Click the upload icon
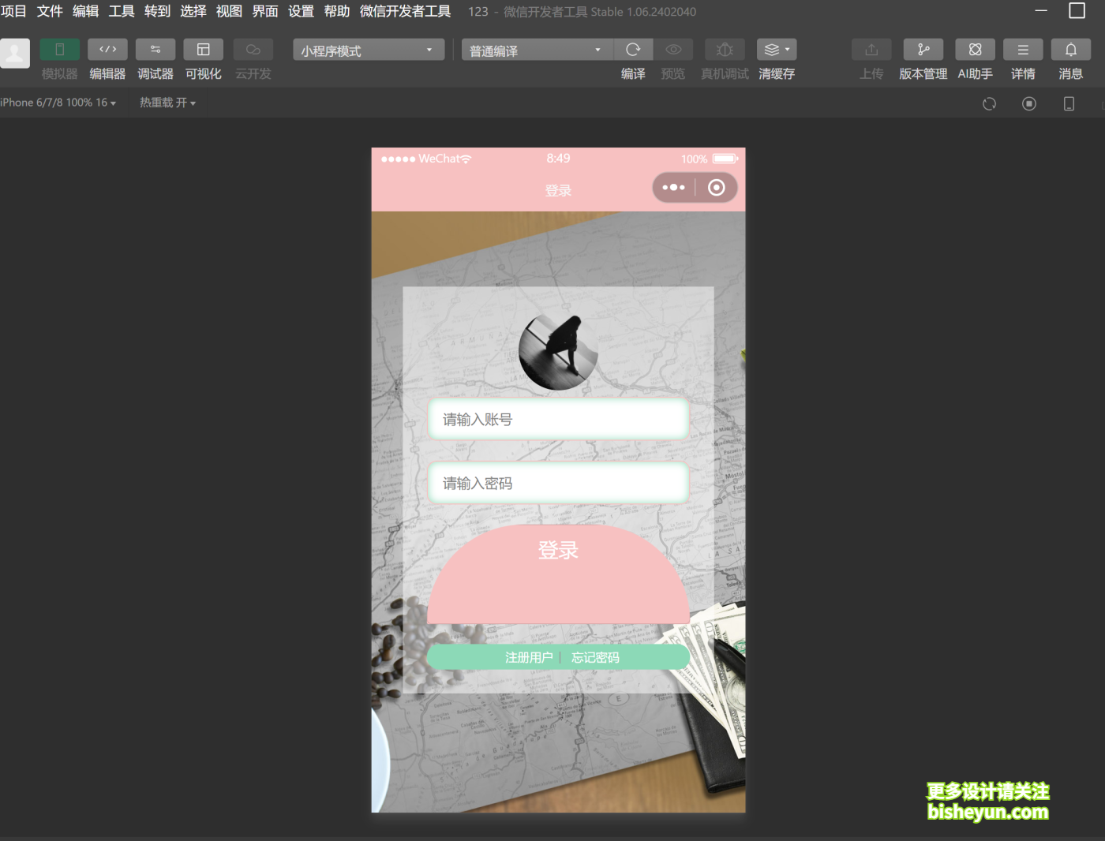1105x841 pixels. (x=871, y=50)
